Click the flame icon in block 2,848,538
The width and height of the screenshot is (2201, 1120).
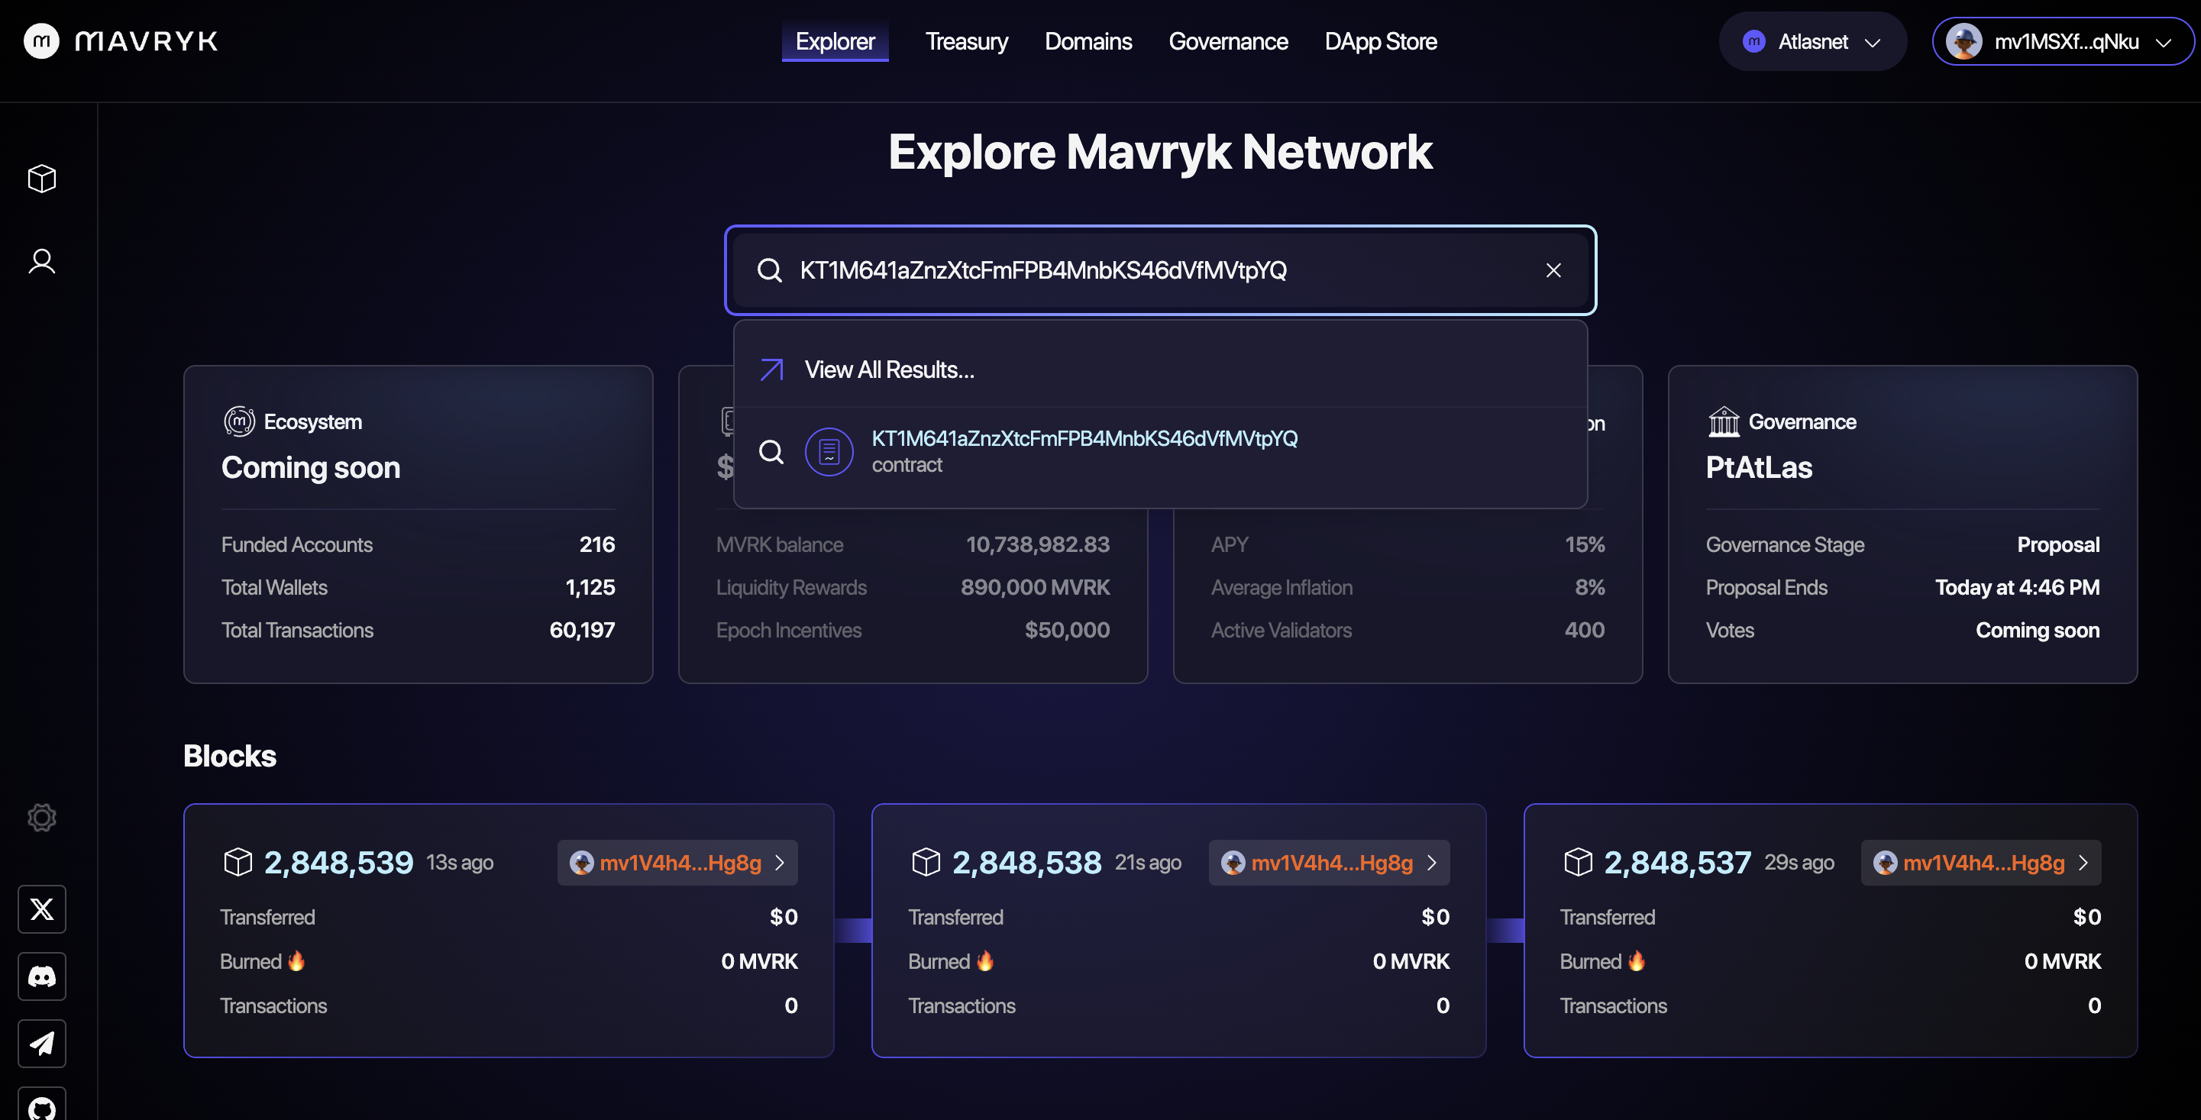click(x=985, y=960)
